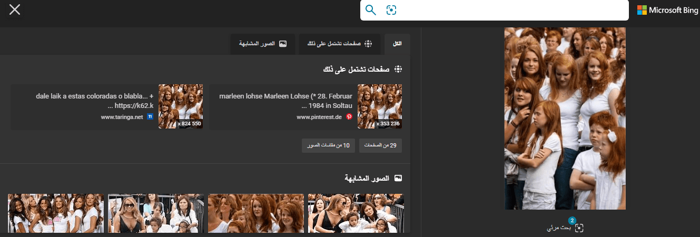The width and height of the screenshot is (700, 237).
Task: Click the الصور المشابهة section heading
Action: tap(367, 179)
